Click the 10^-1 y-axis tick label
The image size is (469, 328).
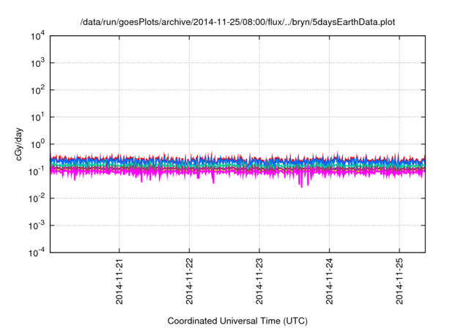pos(37,171)
